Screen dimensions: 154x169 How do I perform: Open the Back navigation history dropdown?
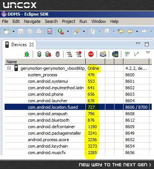tap(137, 31)
